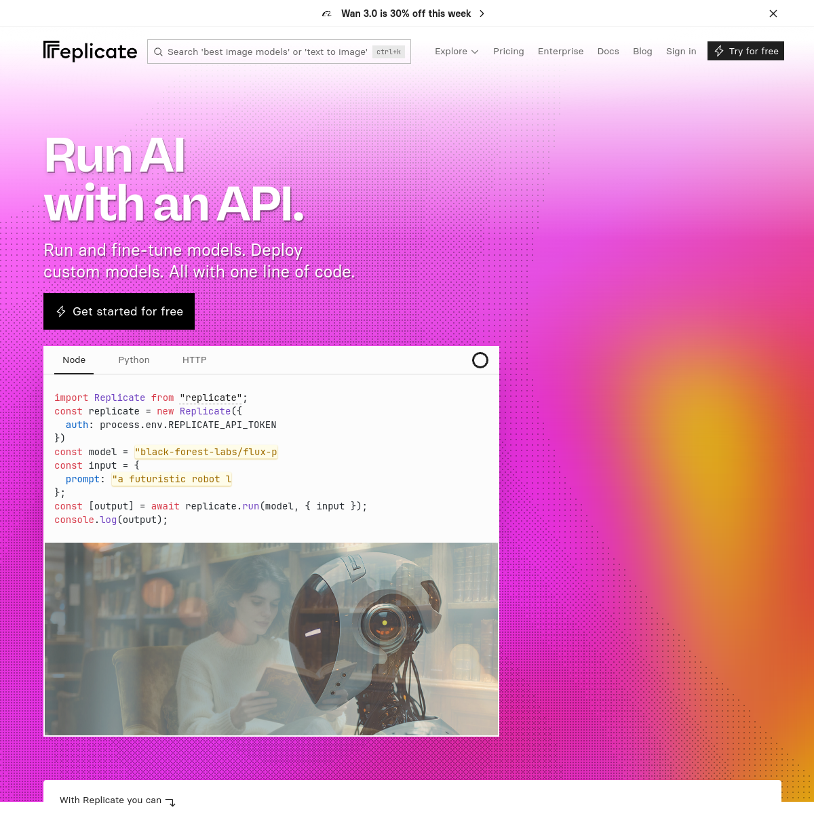
Task: Click the "a futuristic robot" prompt string
Action: (172, 479)
